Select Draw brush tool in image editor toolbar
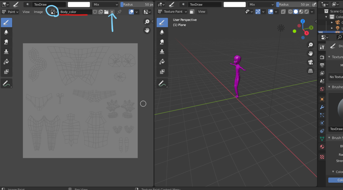This screenshot has width=343, height=190. click(6, 23)
